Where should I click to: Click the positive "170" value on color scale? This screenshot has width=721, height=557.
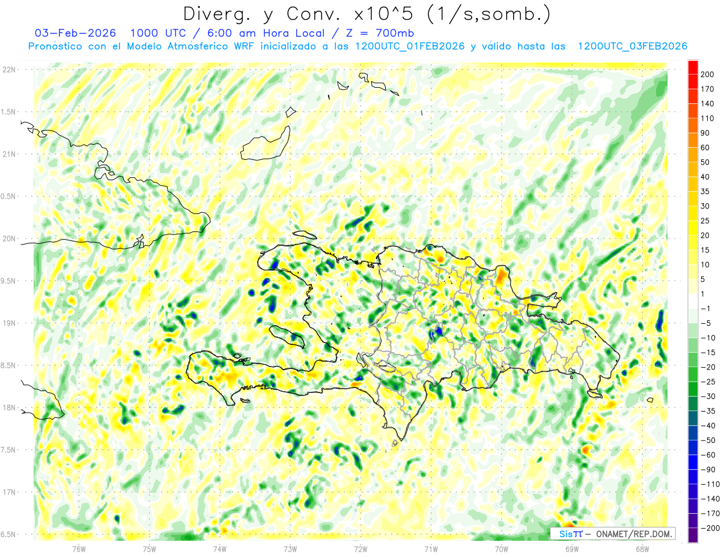click(707, 89)
